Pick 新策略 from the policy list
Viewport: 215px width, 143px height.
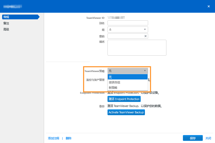(127, 87)
